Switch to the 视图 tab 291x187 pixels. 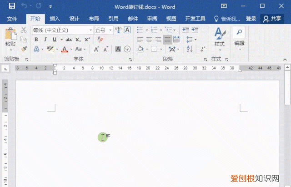coord(171,19)
